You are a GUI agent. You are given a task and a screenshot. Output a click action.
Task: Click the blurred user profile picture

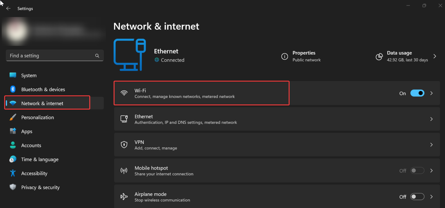pos(14,31)
